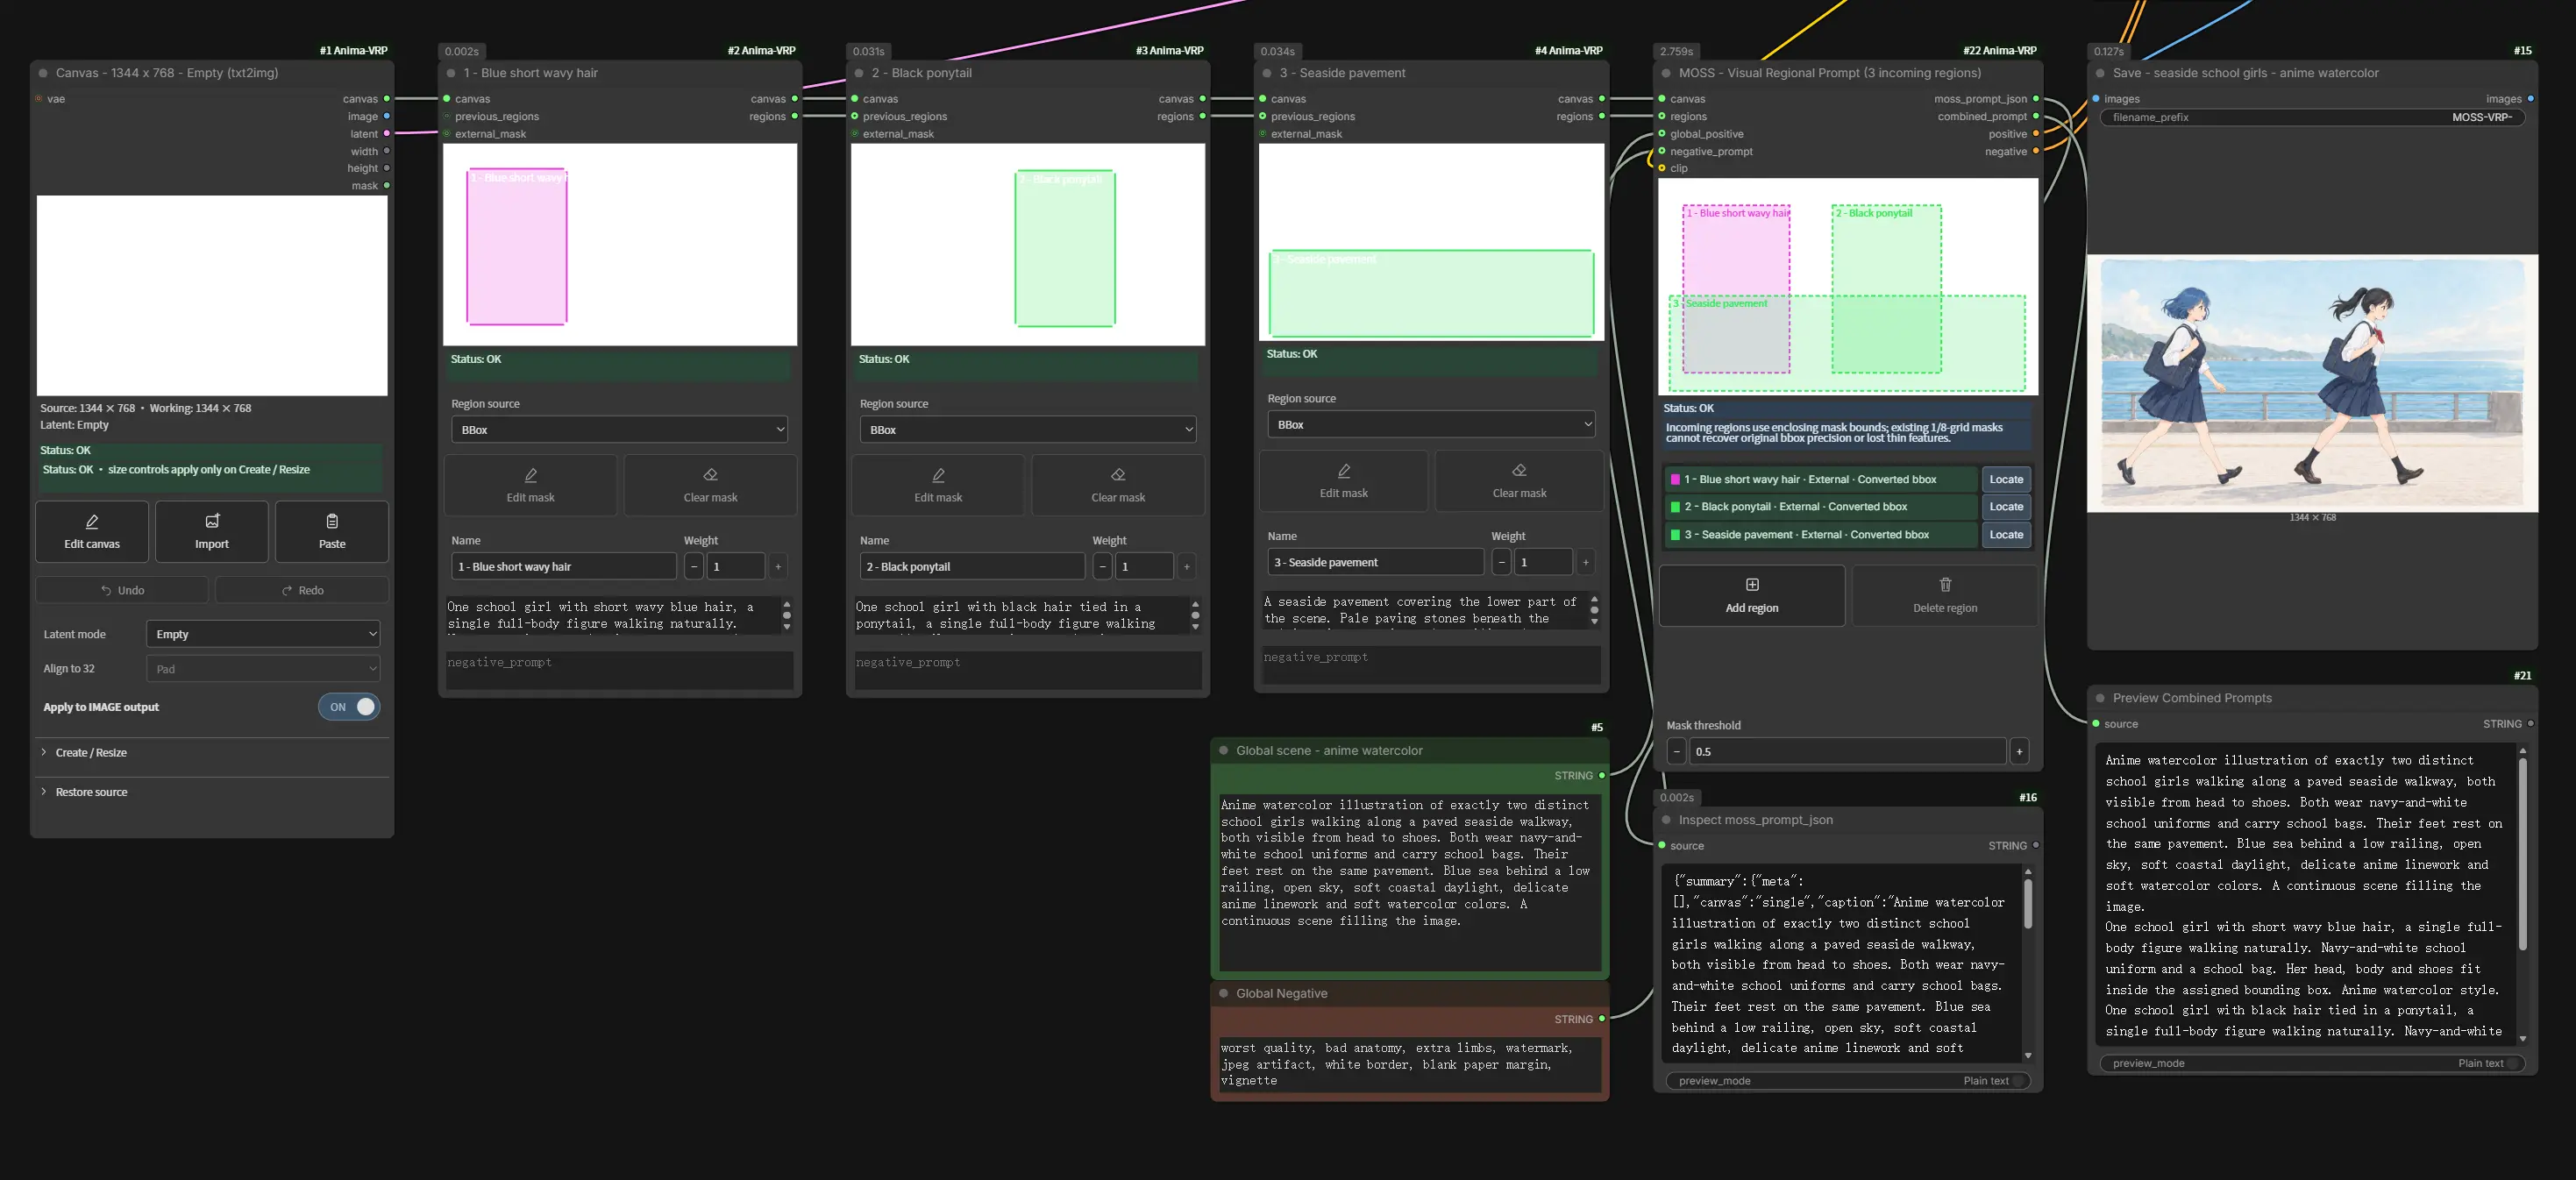Viewport: 2576px width, 1180px height.
Task: Open Region source dropdown of Black ponytail node
Action: (x=1028, y=430)
